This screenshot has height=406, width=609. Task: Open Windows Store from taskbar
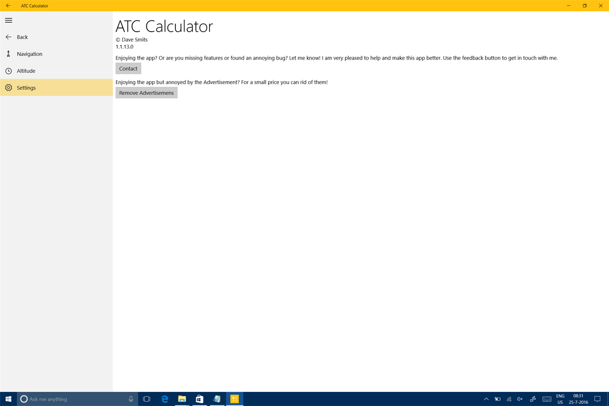pyautogui.click(x=199, y=399)
